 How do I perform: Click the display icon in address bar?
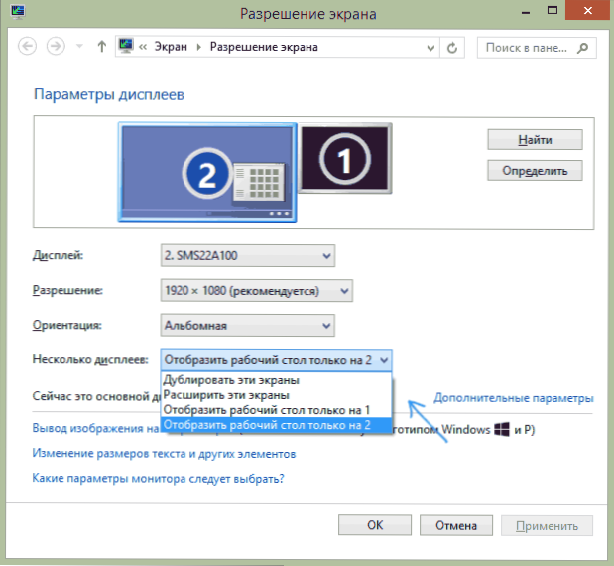[x=126, y=46]
